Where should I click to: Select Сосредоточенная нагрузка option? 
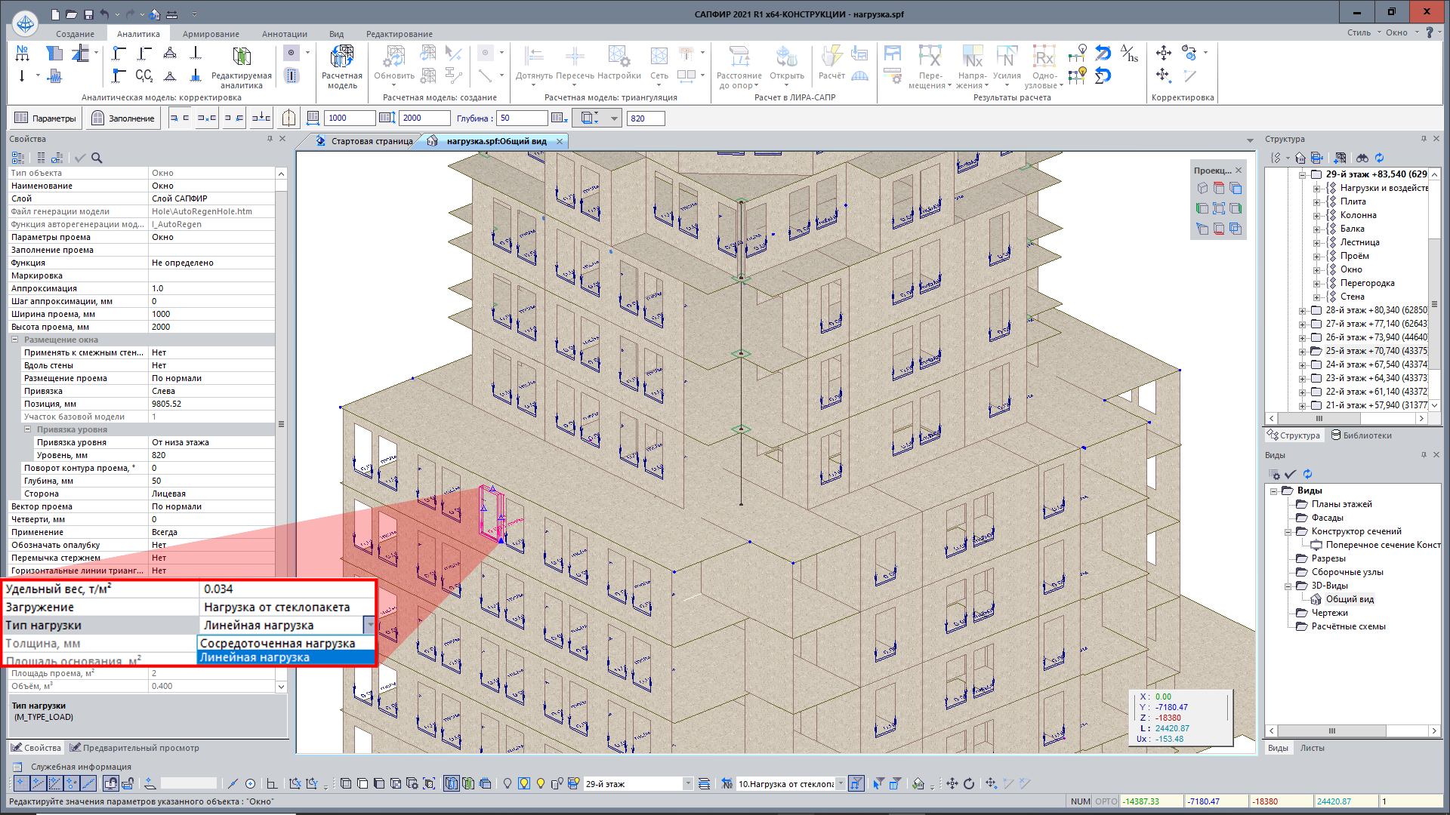click(x=278, y=644)
